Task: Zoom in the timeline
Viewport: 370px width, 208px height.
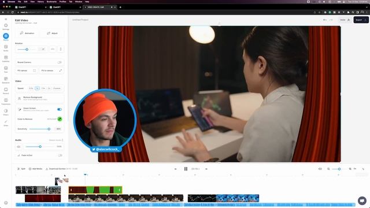Action: (350, 169)
